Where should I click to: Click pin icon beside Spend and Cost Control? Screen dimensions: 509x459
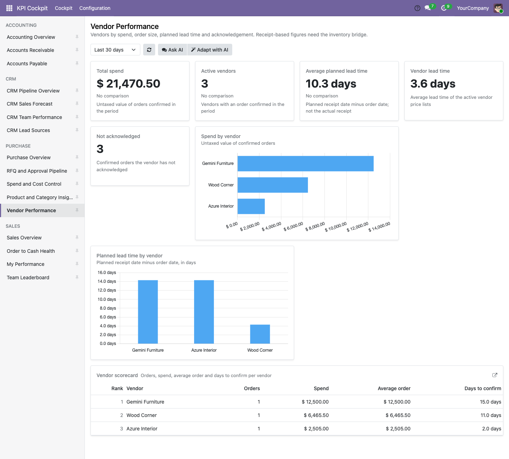coord(77,184)
